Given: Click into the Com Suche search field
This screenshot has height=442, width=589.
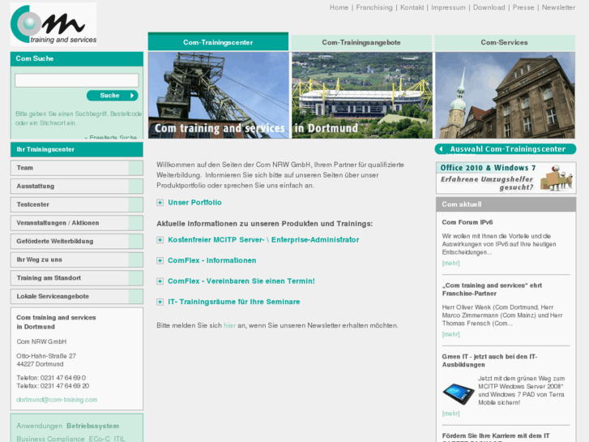Looking at the screenshot, I should coord(77,80).
